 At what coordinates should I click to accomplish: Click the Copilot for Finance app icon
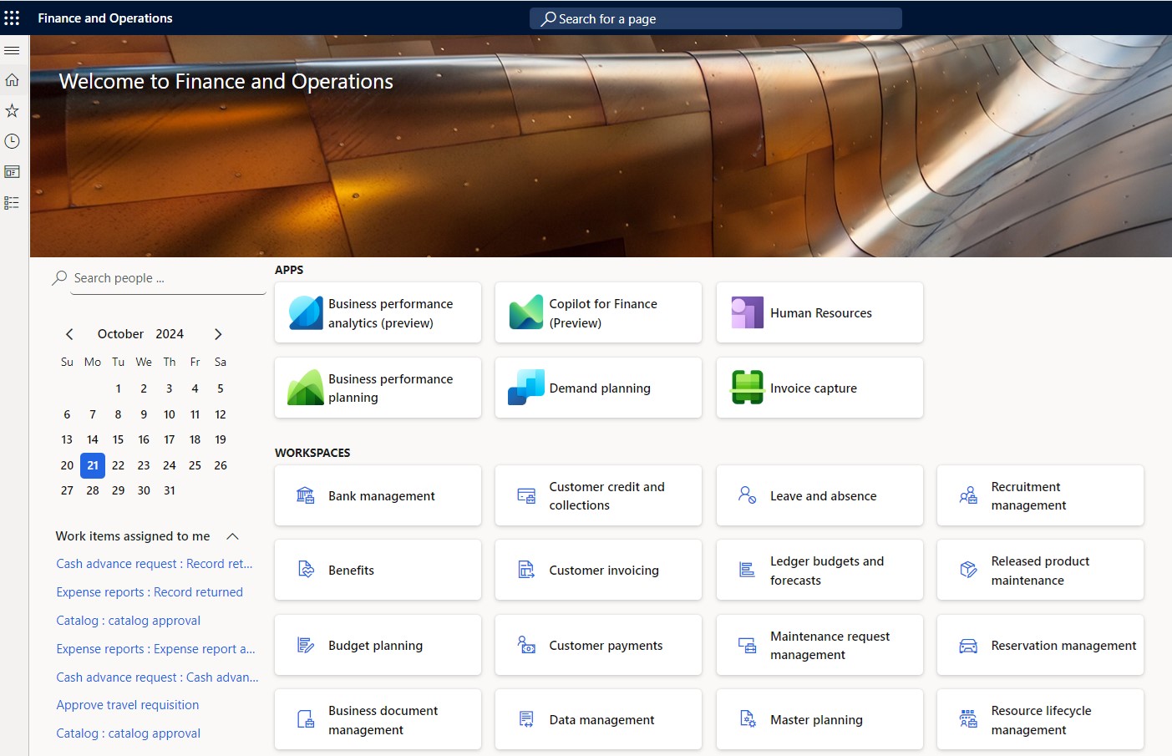point(526,312)
